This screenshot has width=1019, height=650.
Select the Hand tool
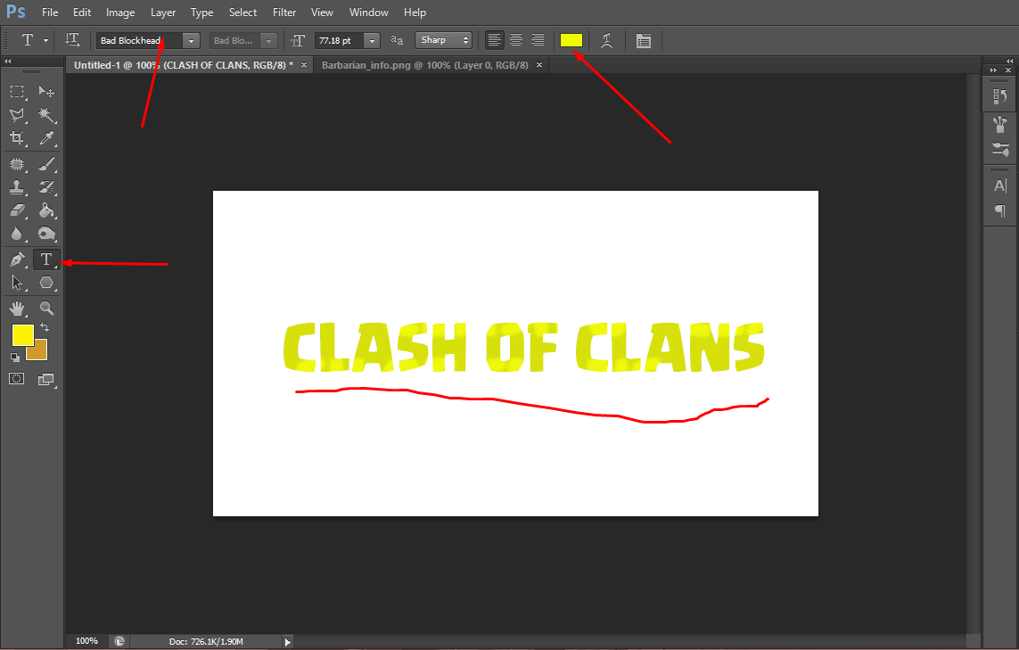[x=16, y=309]
